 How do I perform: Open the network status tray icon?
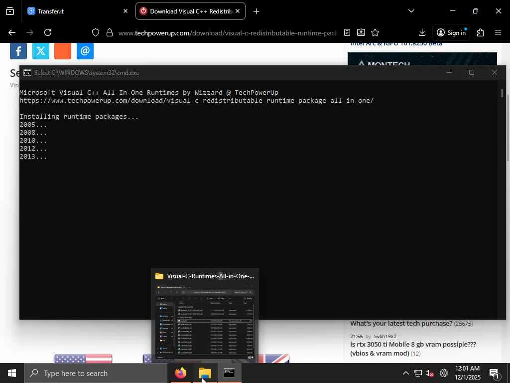pyautogui.click(x=418, y=373)
